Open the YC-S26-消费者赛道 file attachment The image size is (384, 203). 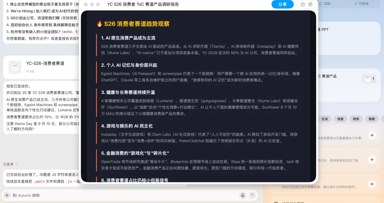[41, 67]
